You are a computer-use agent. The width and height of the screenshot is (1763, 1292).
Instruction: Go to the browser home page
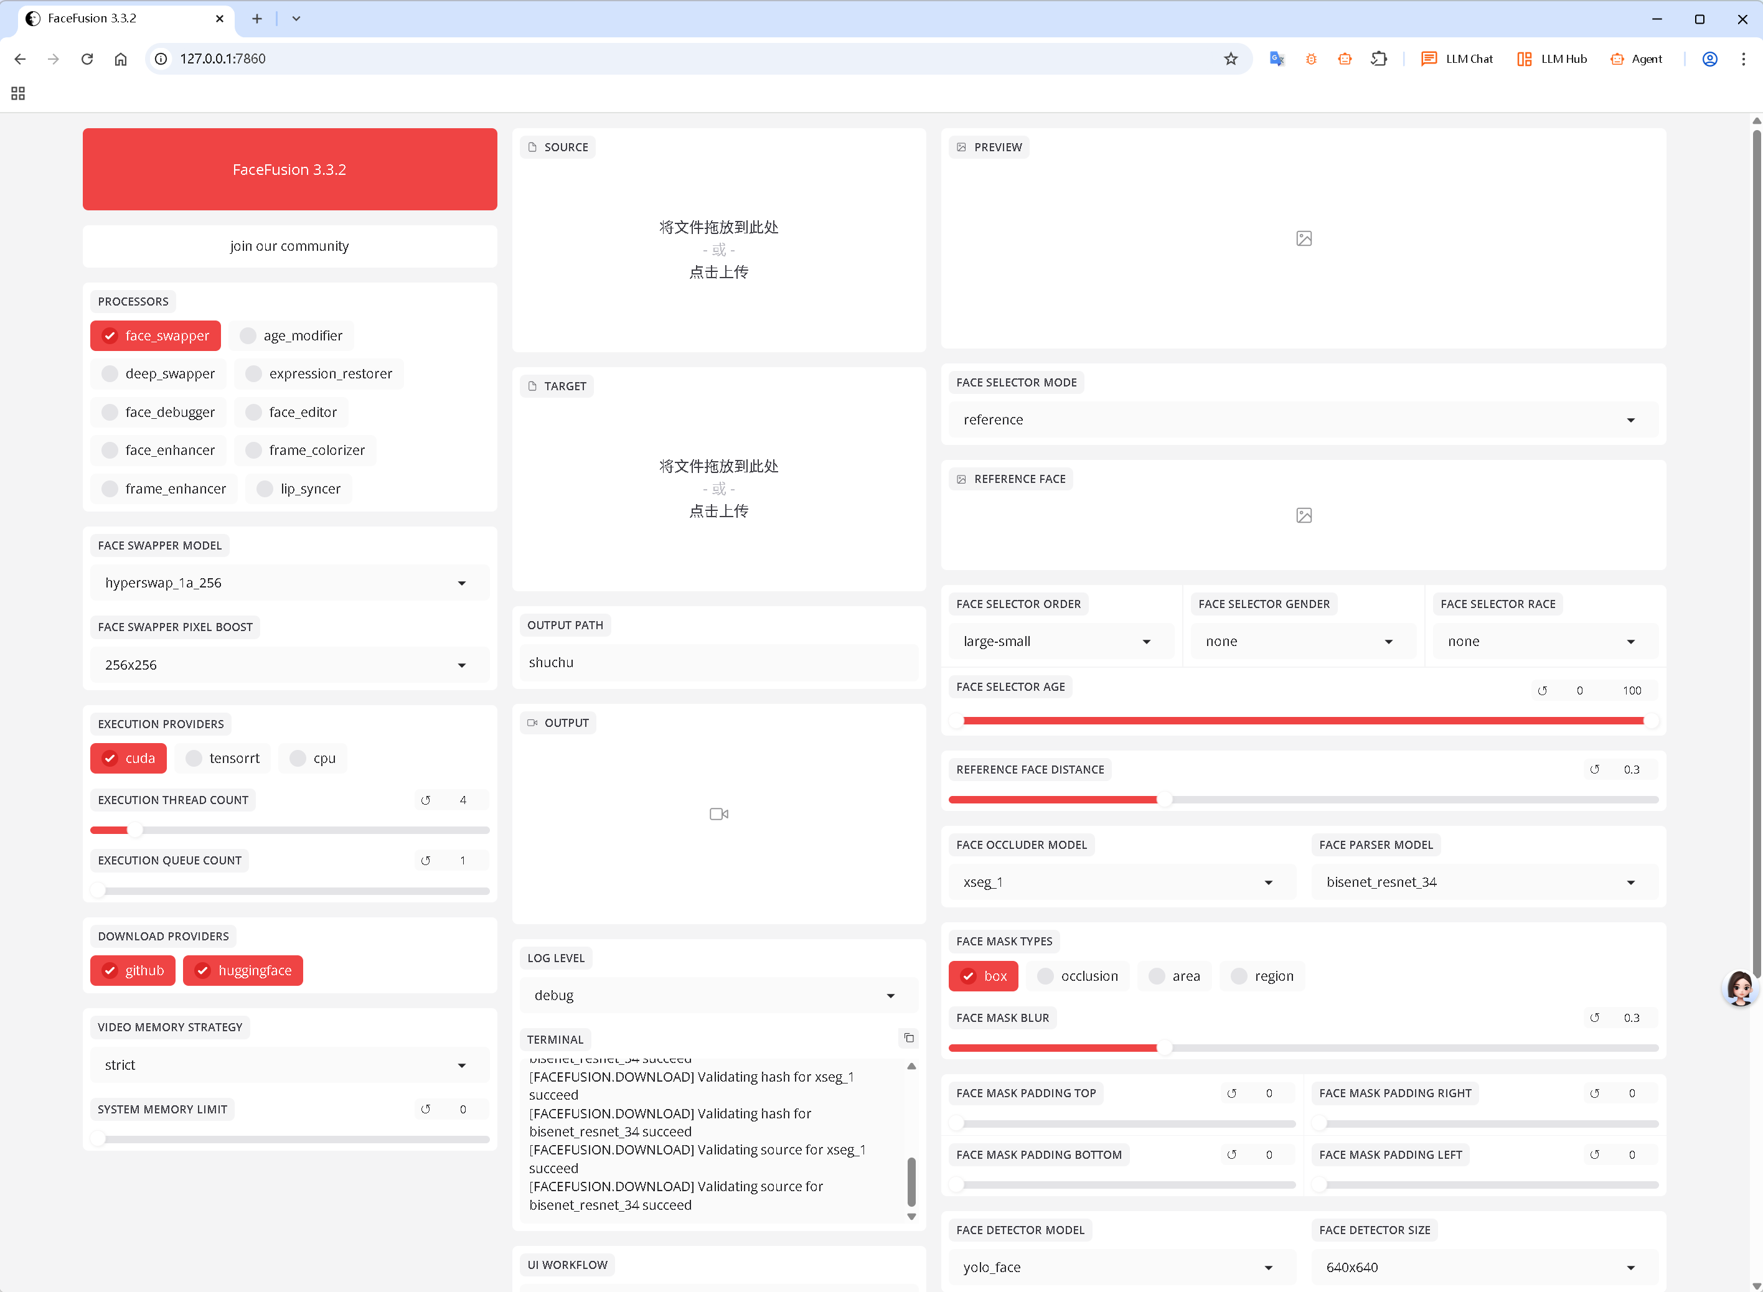pos(120,59)
